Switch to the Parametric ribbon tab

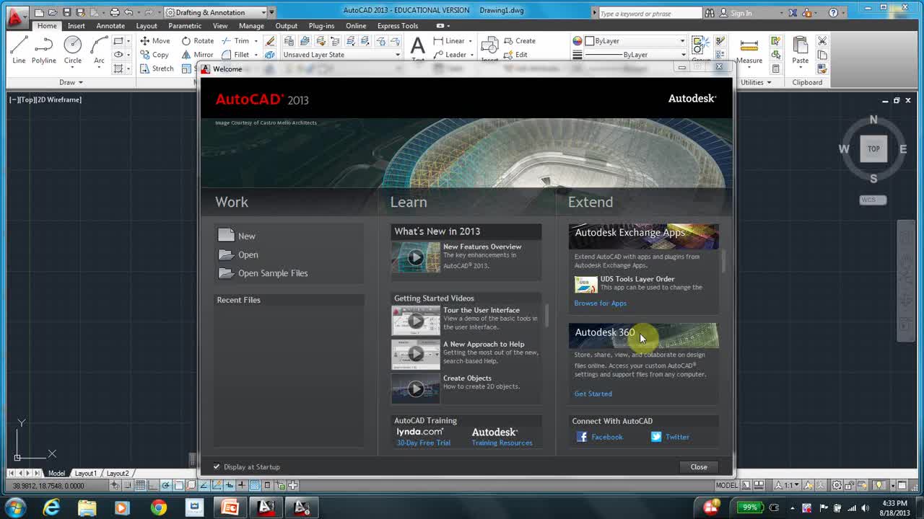click(185, 26)
